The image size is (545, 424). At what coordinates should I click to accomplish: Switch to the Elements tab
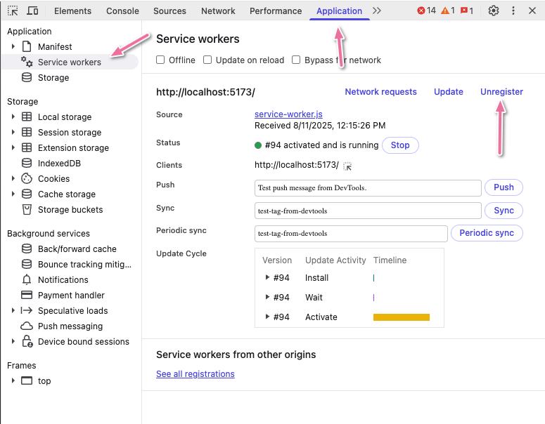pyautogui.click(x=72, y=11)
